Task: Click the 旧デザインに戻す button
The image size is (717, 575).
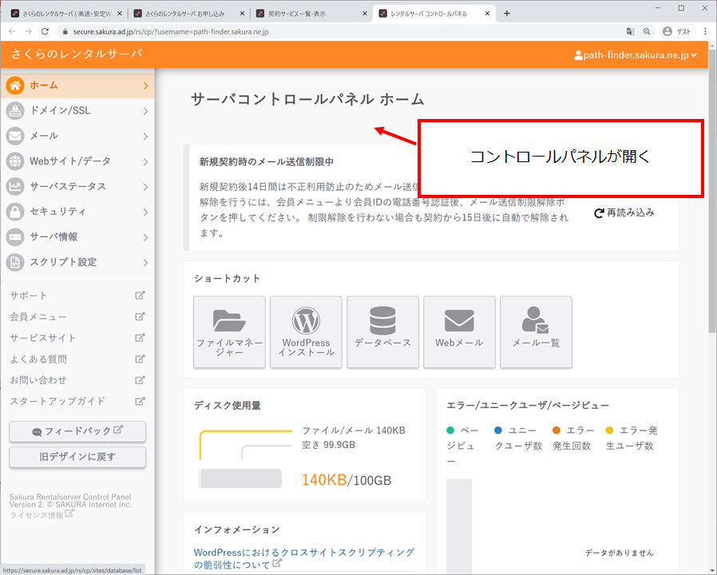Action: click(x=77, y=457)
